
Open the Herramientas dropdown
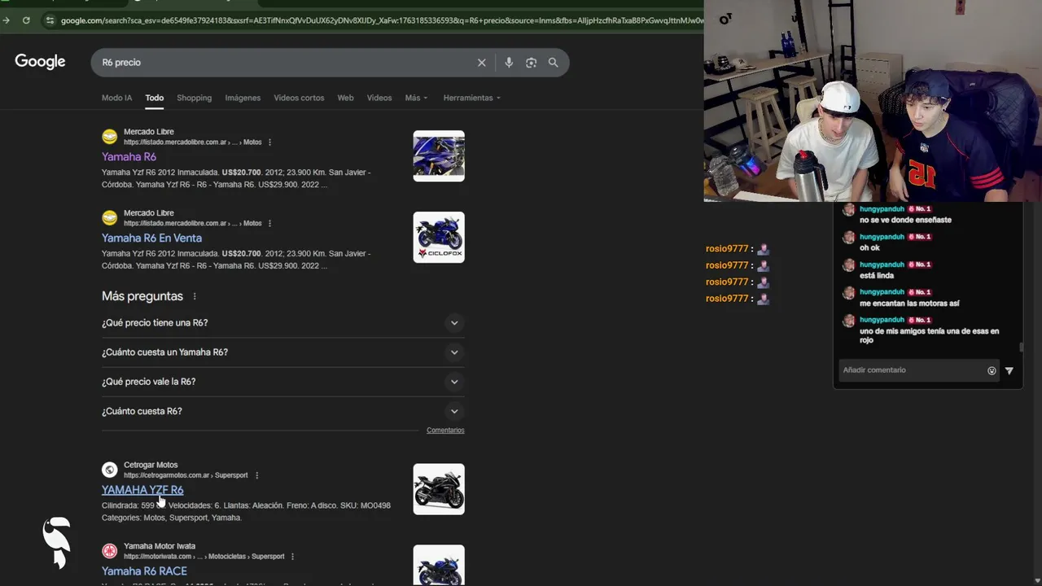tap(472, 98)
